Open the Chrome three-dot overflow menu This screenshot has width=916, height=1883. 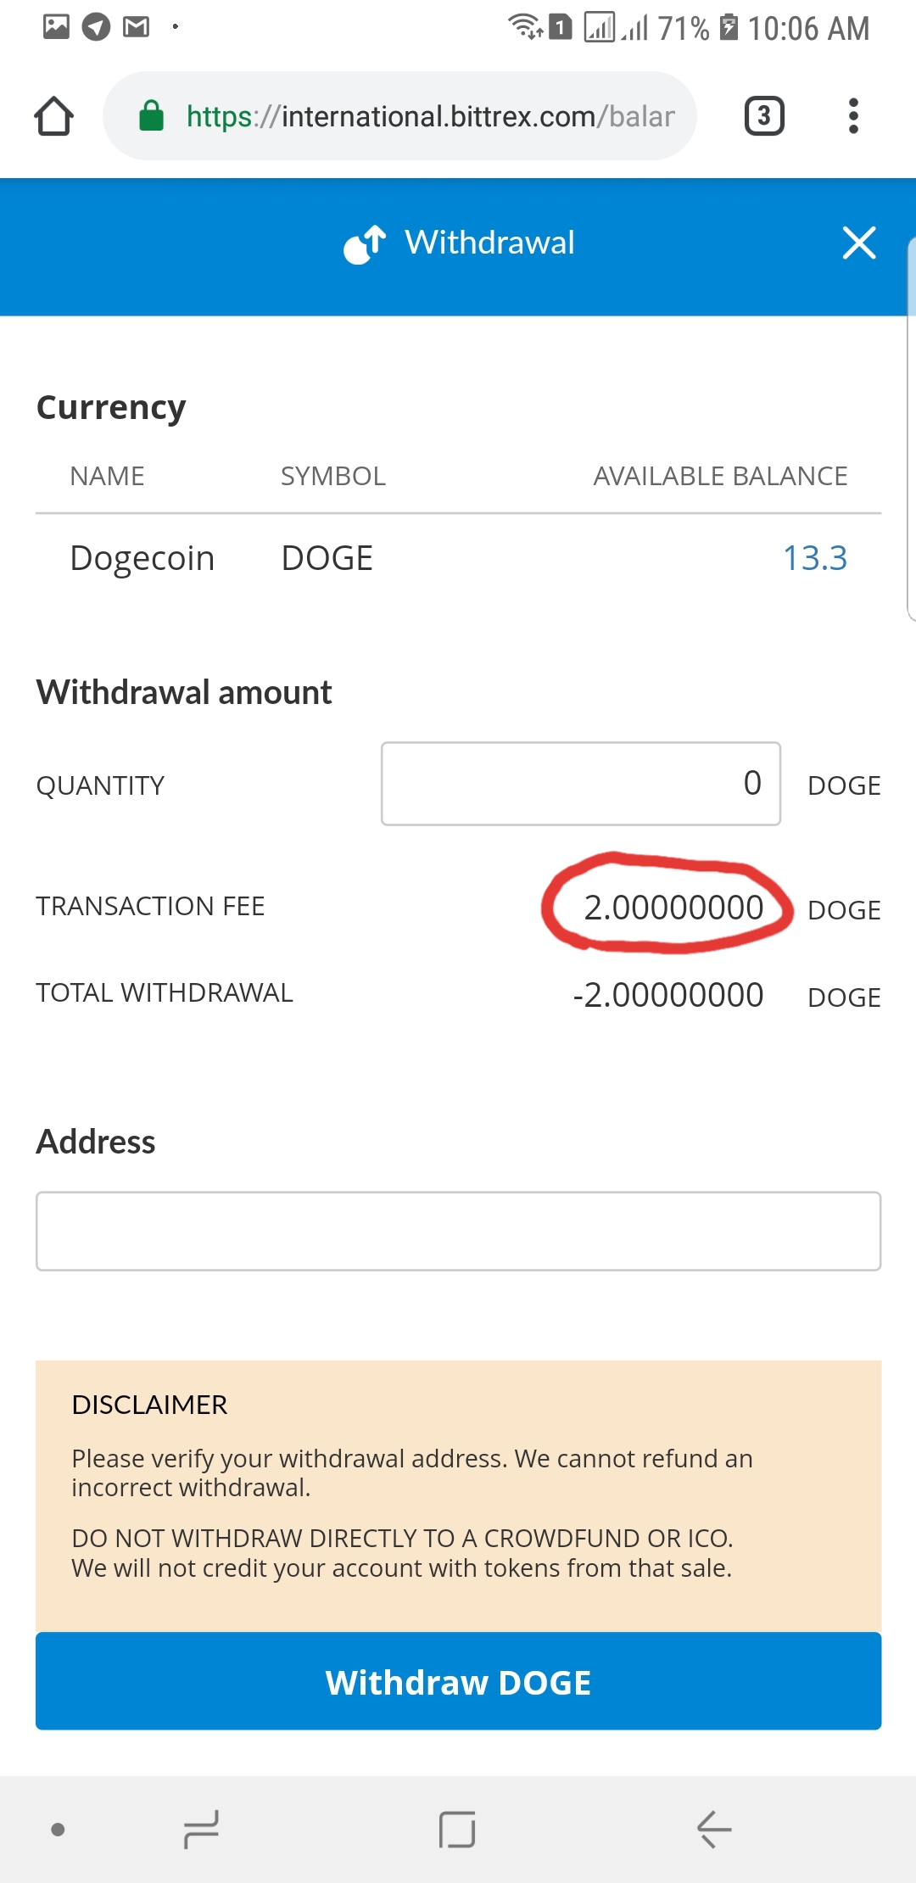click(853, 115)
